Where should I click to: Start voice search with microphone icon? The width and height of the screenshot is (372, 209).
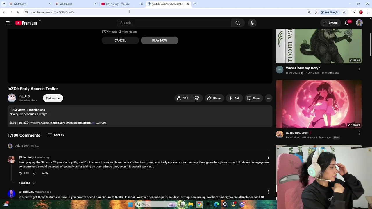coord(252,23)
